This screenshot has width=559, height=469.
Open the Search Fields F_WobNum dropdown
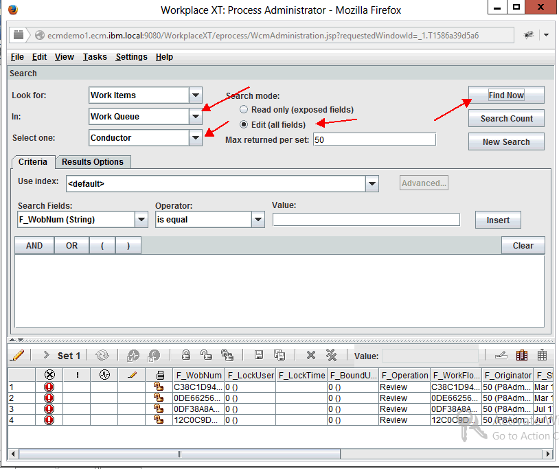(x=141, y=220)
